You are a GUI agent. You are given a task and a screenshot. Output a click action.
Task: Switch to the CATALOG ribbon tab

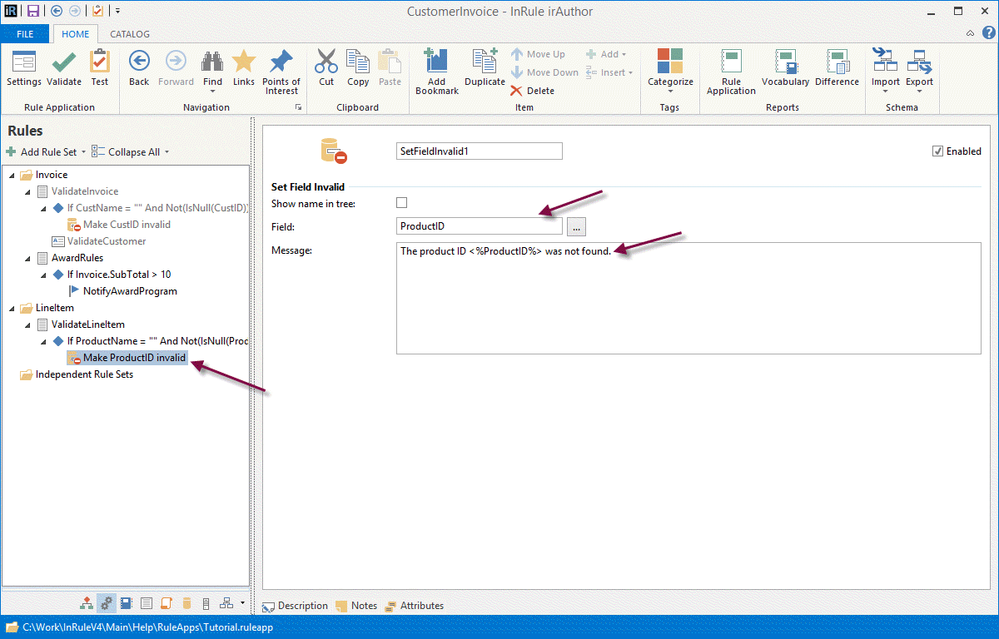coord(130,34)
